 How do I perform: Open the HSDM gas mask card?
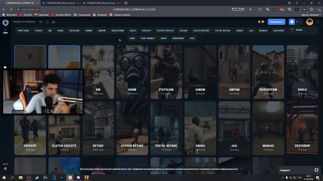pos(132,72)
